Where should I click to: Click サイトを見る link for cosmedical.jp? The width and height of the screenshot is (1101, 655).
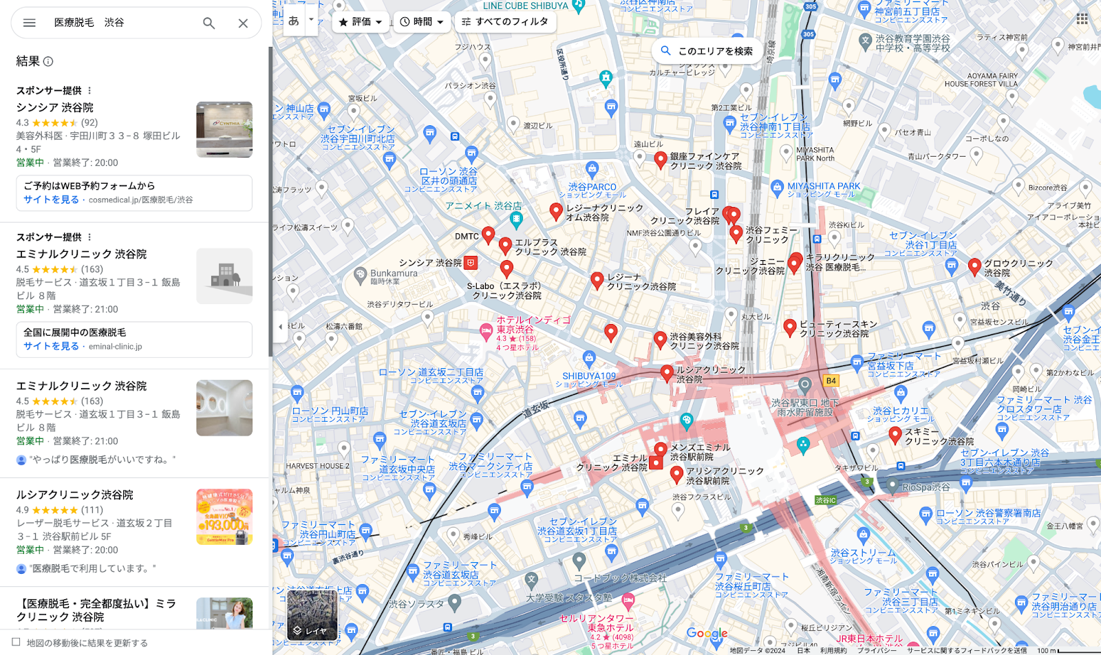coord(51,200)
